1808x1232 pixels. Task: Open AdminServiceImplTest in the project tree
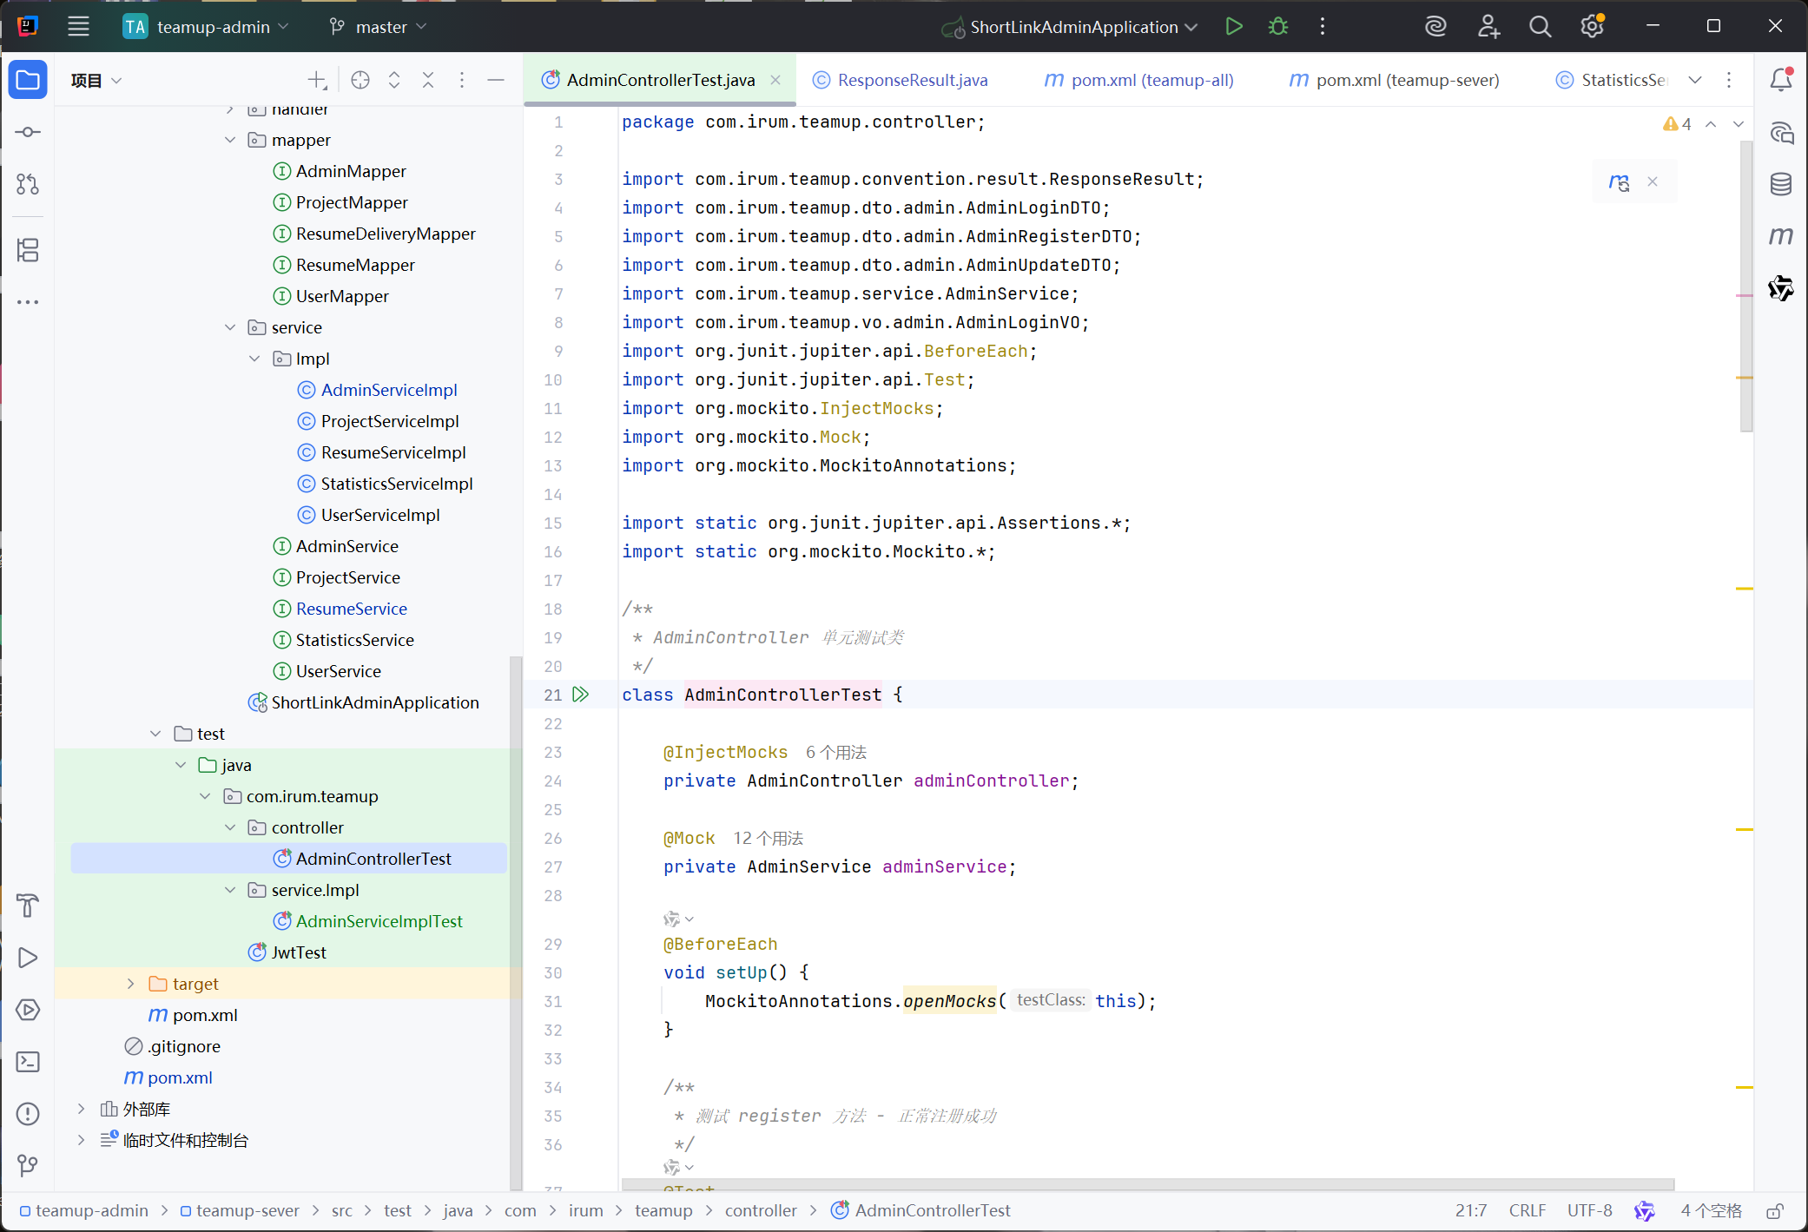[379, 921]
